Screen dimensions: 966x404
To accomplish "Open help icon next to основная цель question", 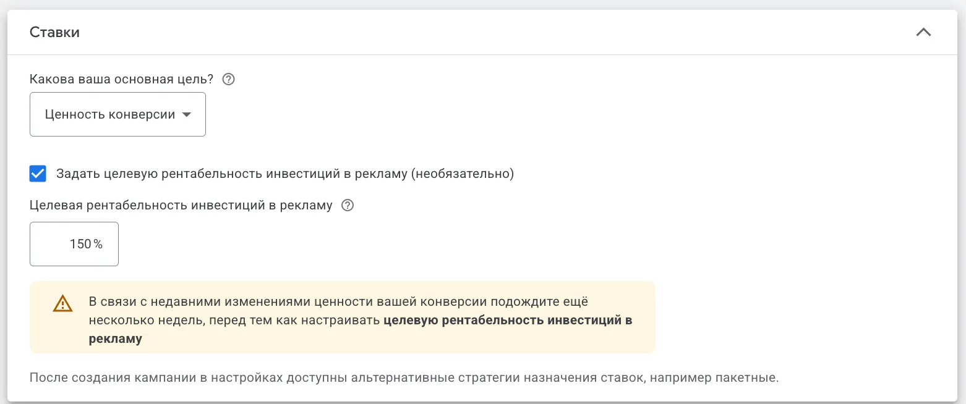I will (229, 79).
